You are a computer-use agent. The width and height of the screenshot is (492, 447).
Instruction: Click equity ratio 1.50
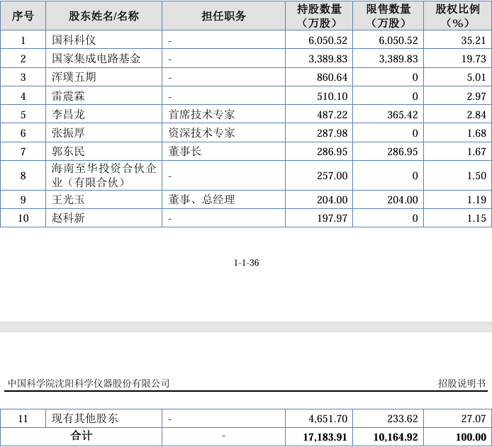pyautogui.click(x=476, y=176)
